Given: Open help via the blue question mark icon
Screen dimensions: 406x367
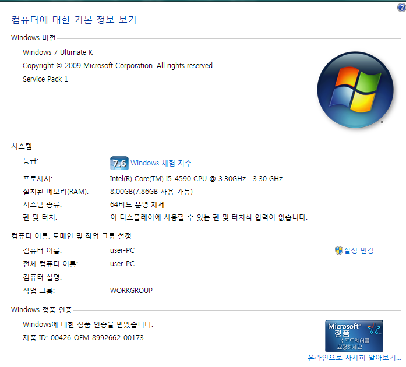Looking at the screenshot, I should (401, 8).
